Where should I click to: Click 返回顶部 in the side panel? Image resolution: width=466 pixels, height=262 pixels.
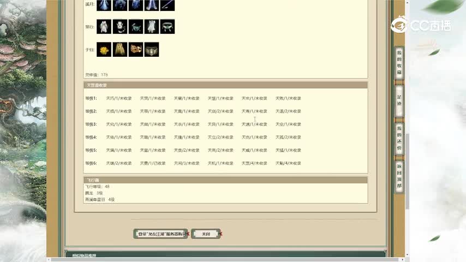399,176
